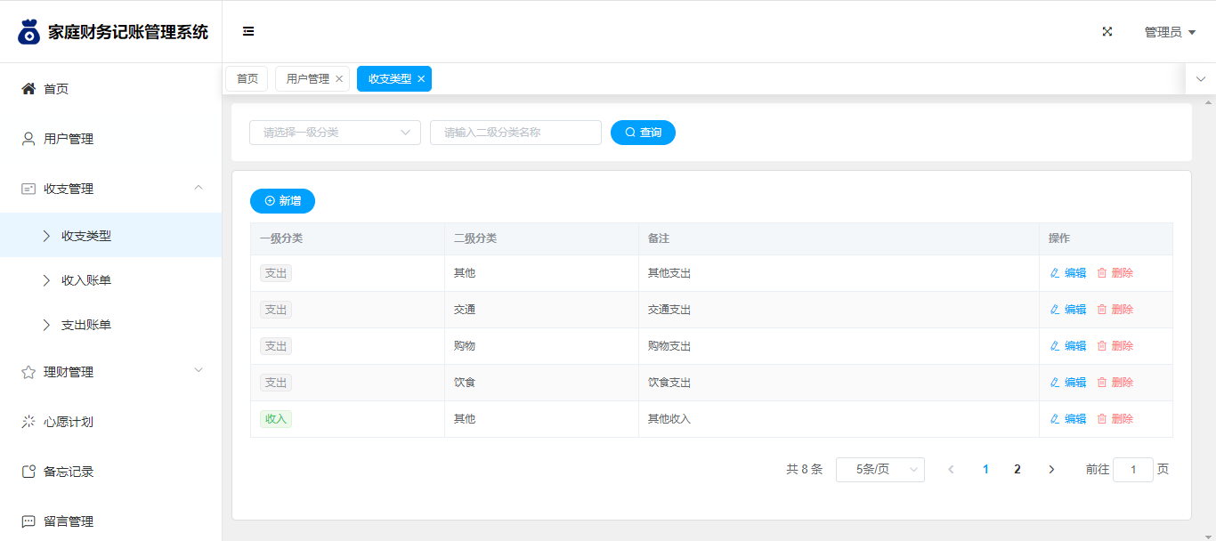Switch to the 首页 tab
This screenshot has width=1216, height=541.
point(247,79)
